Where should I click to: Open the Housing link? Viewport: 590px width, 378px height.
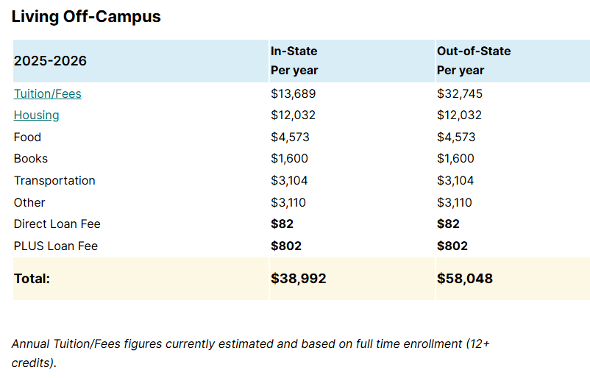click(36, 115)
